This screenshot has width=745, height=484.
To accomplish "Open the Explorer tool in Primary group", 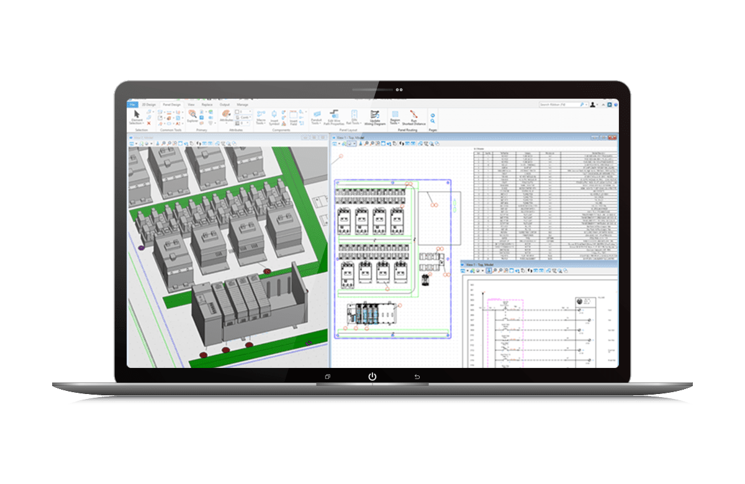I will click(x=191, y=115).
